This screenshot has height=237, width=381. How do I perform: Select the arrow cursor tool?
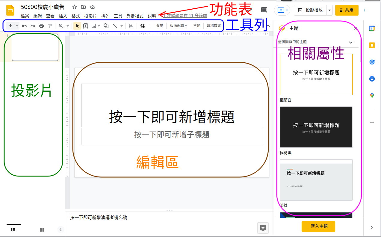coord(77,26)
